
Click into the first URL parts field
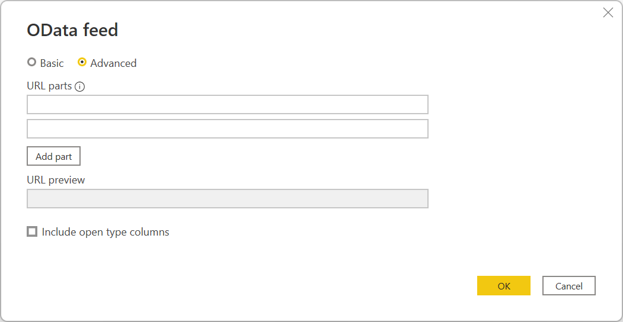point(227,105)
